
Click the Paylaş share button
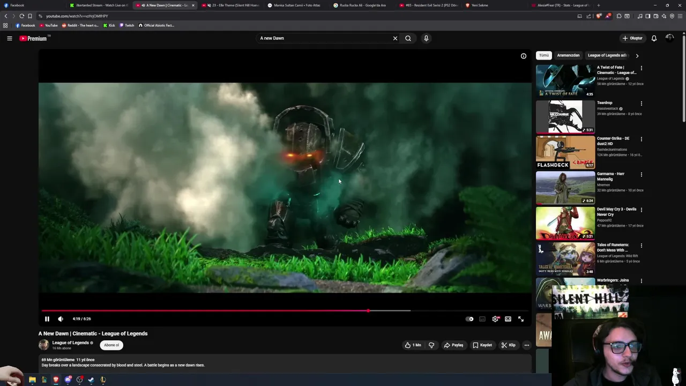coord(453,345)
